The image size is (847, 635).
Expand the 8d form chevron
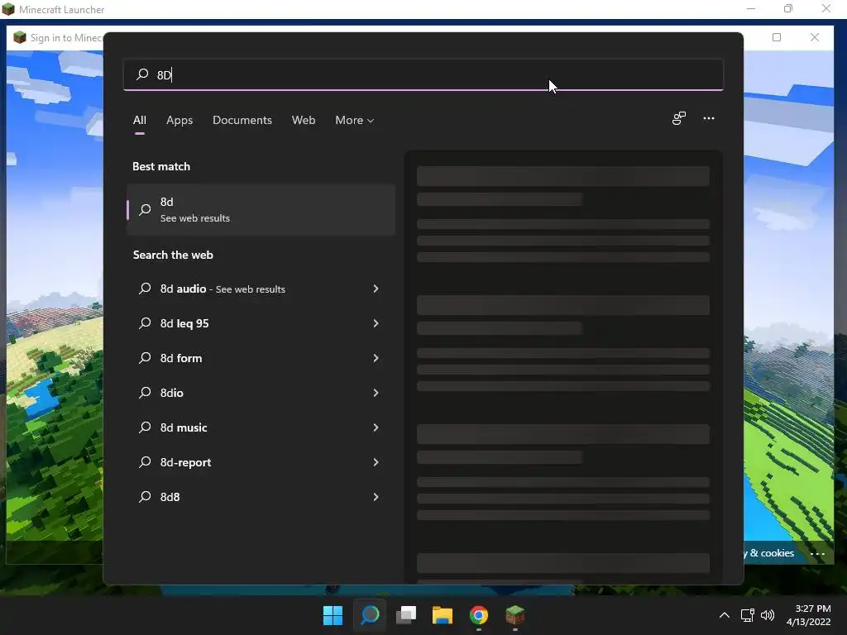click(x=376, y=358)
